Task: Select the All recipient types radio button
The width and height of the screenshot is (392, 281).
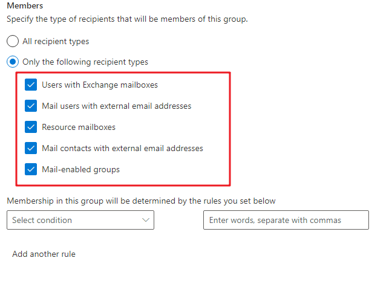Action: 13,41
